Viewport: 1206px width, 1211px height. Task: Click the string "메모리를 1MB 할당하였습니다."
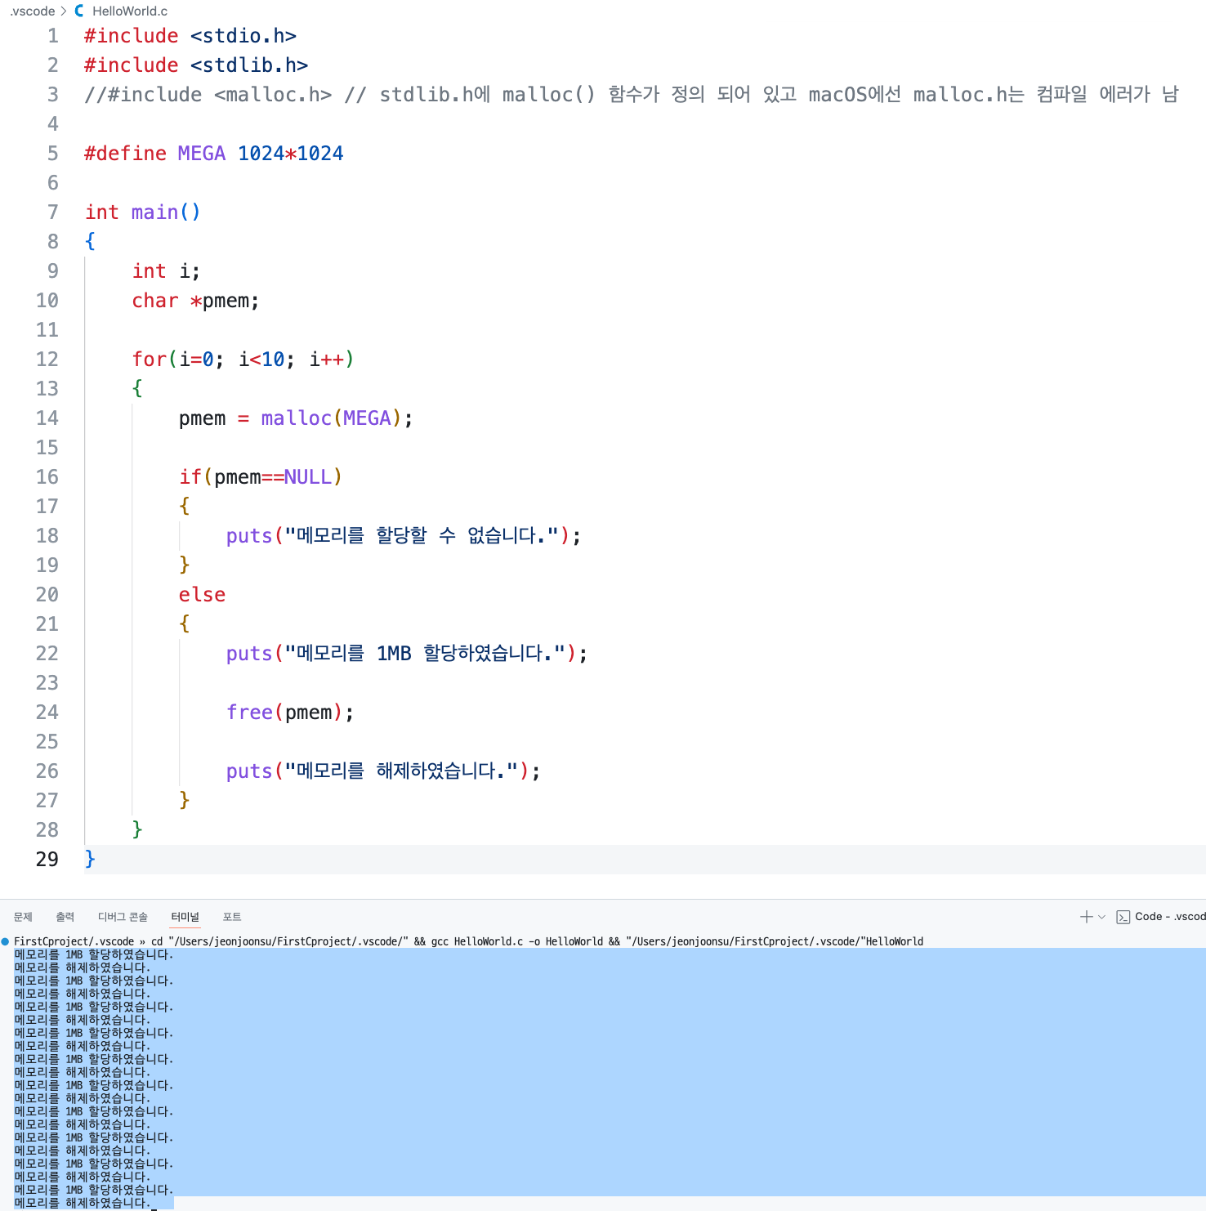[425, 654]
